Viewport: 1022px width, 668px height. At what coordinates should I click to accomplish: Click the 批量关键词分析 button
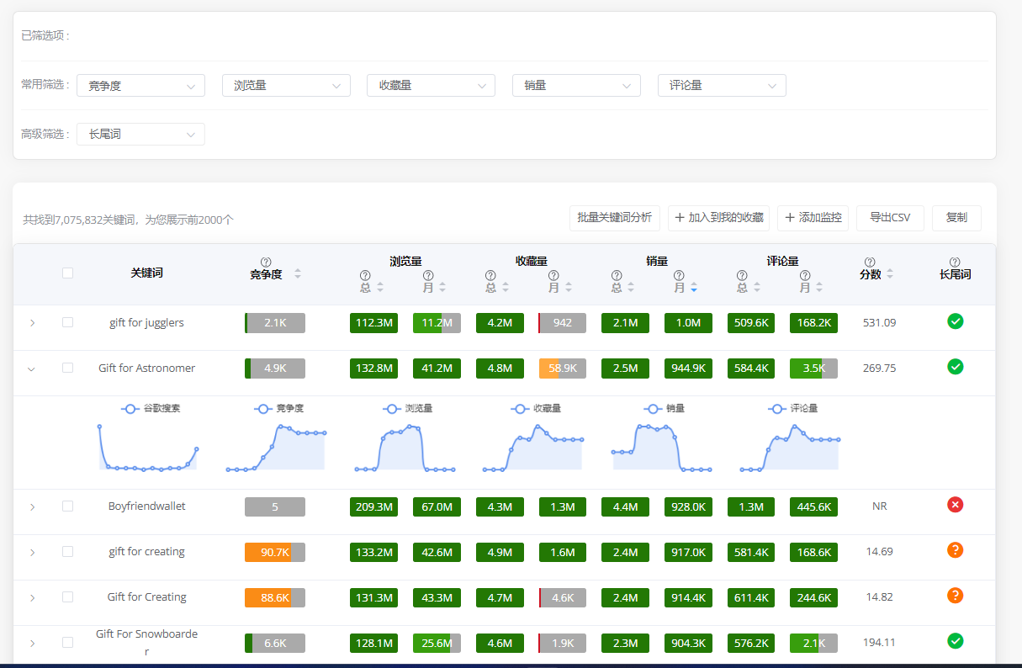tap(614, 217)
